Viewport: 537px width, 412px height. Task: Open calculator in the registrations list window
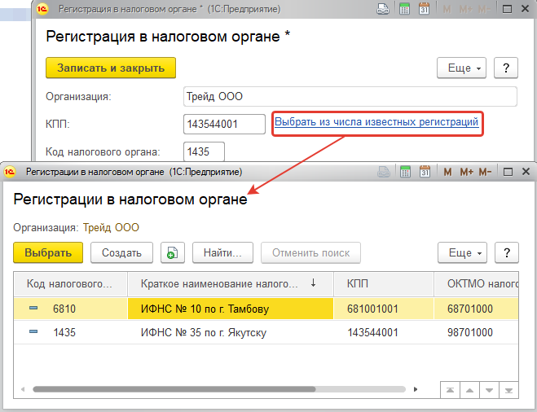tap(403, 172)
